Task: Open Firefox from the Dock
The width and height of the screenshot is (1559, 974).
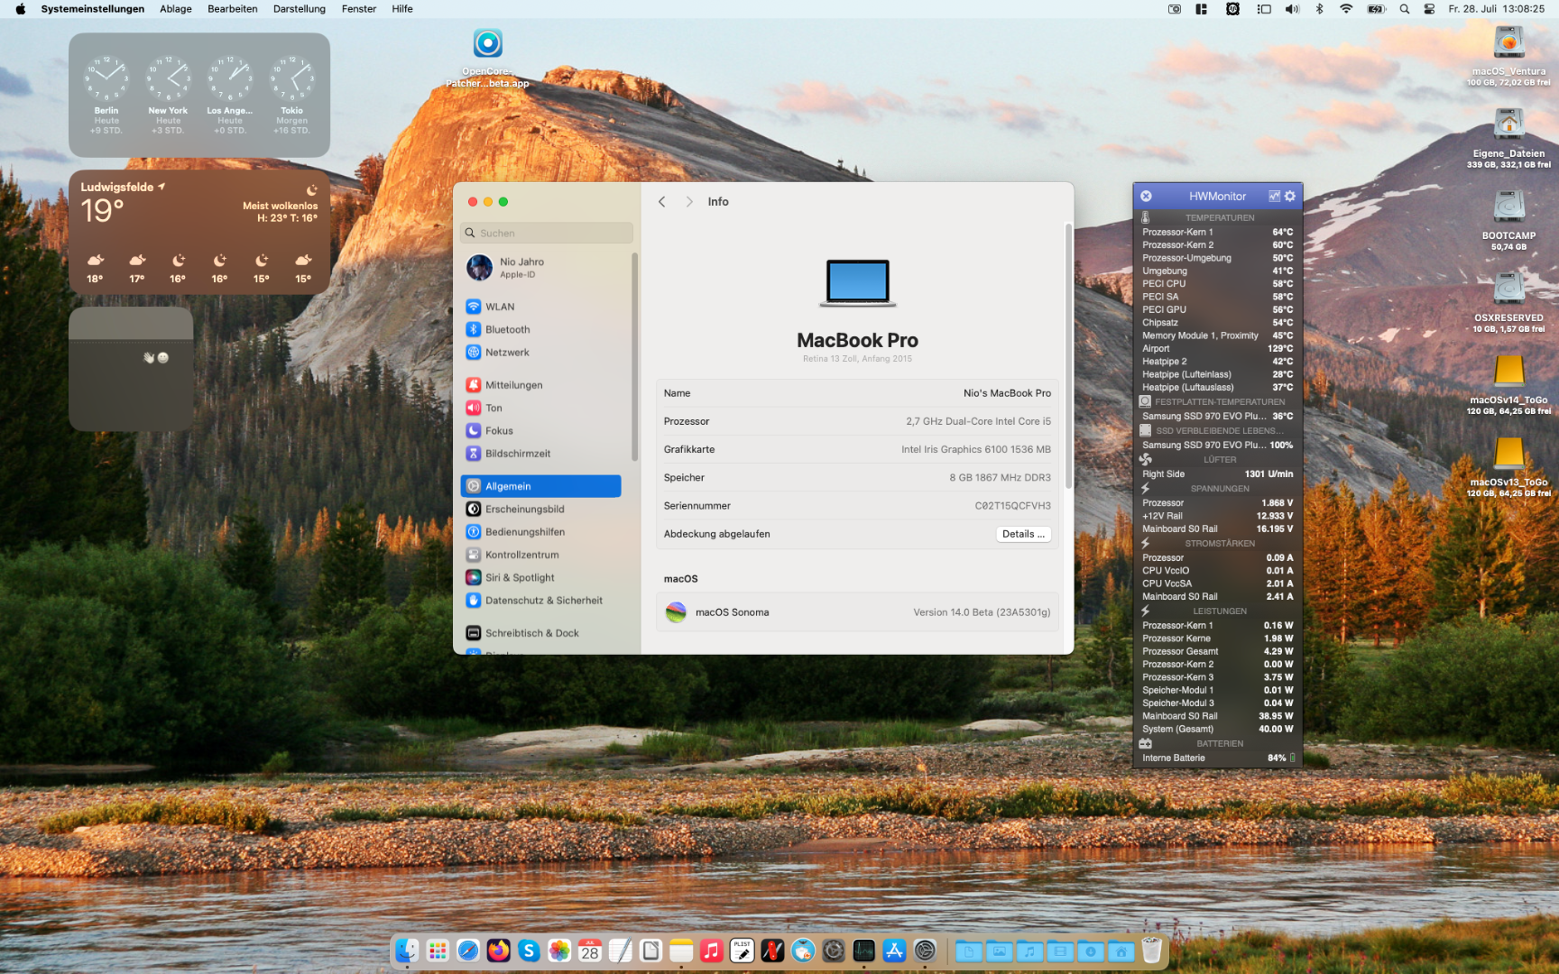Action: 498,951
